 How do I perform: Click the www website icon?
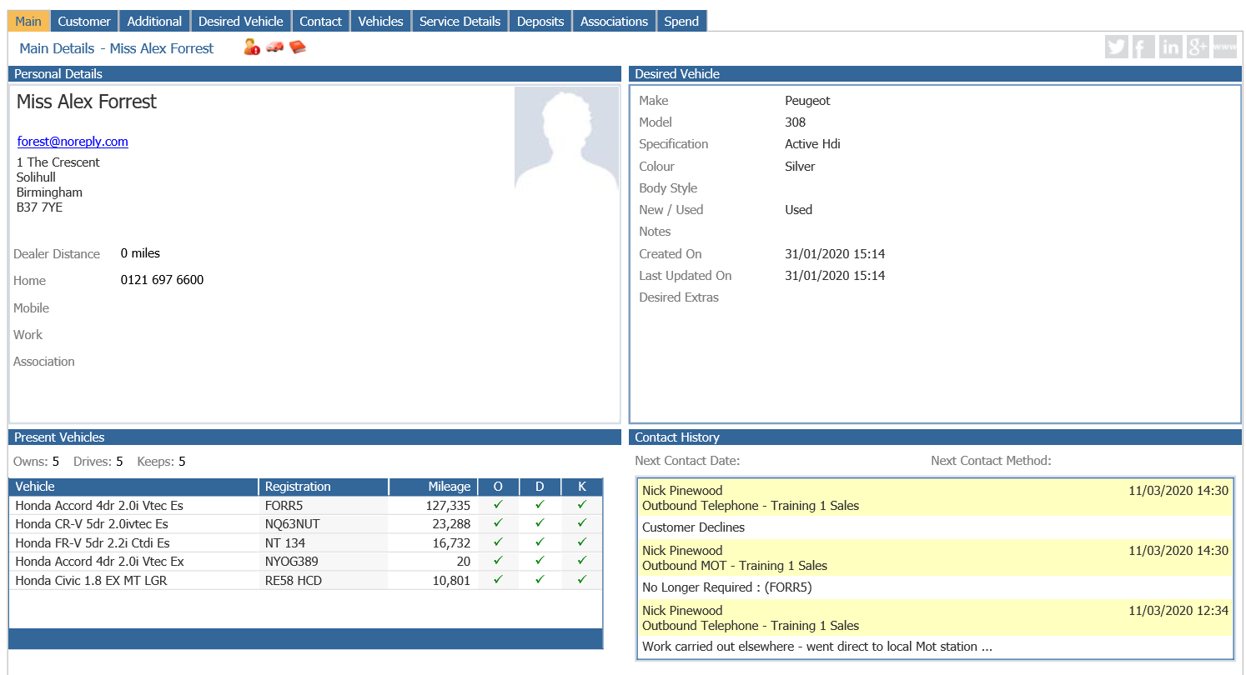(x=1224, y=47)
